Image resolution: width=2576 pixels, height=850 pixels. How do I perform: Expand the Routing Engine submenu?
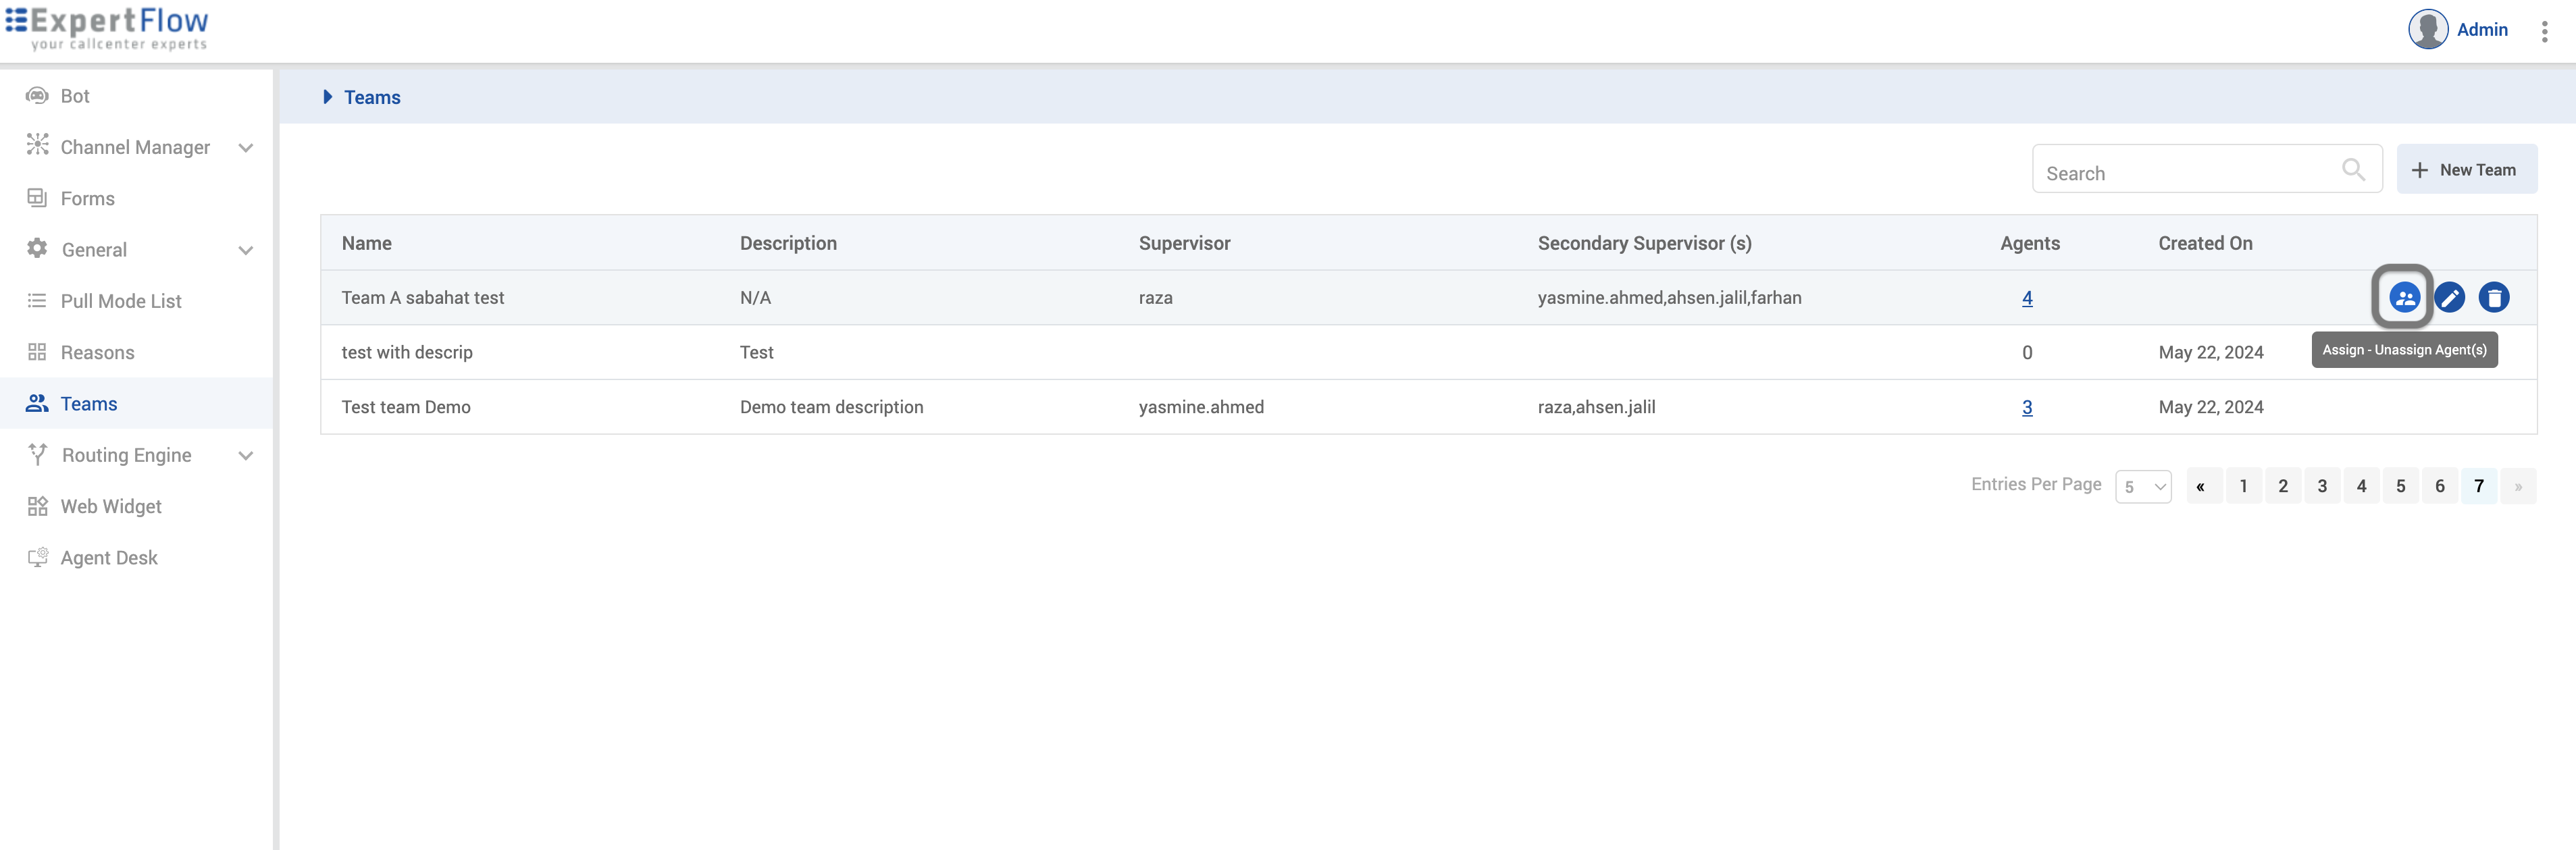click(x=245, y=455)
